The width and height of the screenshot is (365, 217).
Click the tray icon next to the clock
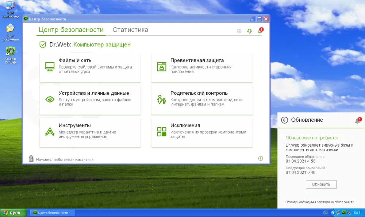(x=349, y=213)
